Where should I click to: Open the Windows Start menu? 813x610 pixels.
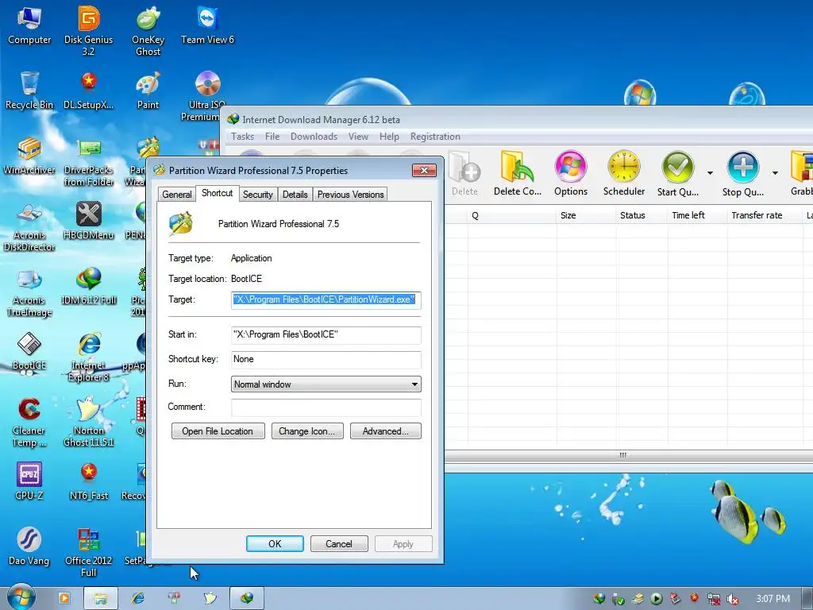21,598
